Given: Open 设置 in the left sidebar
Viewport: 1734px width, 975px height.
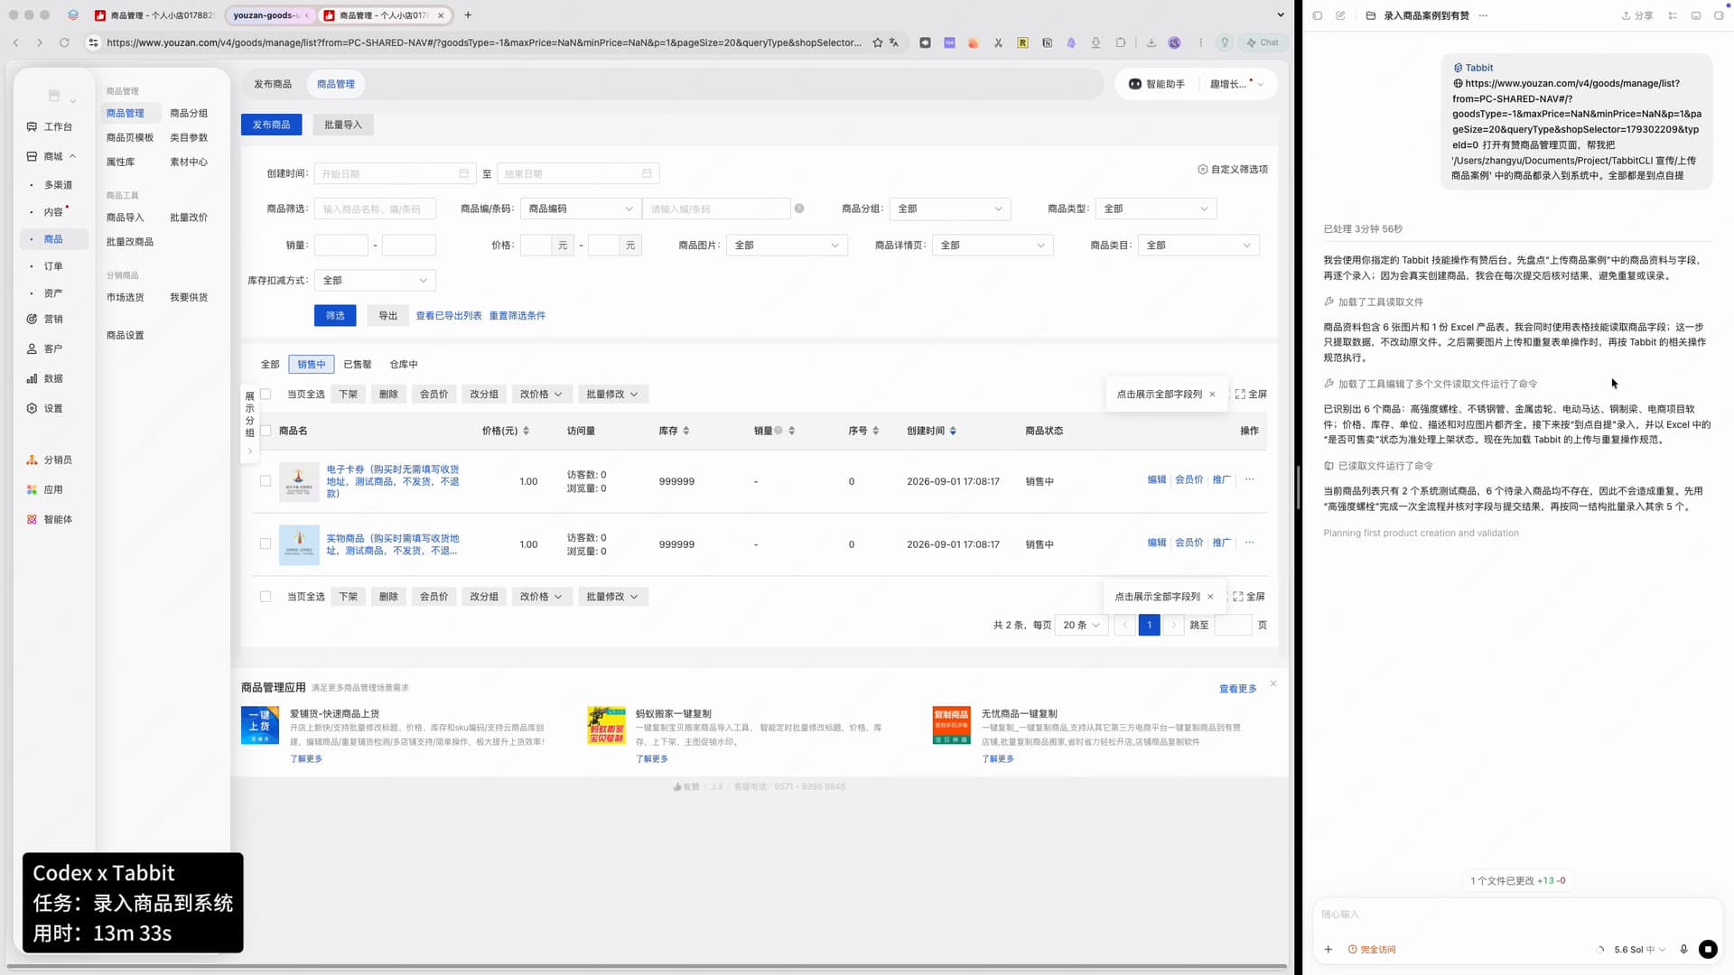Looking at the screenshot, I should pos(45,408).
